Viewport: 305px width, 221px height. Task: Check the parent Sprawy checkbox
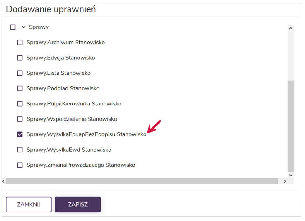[x=13, y=27]
